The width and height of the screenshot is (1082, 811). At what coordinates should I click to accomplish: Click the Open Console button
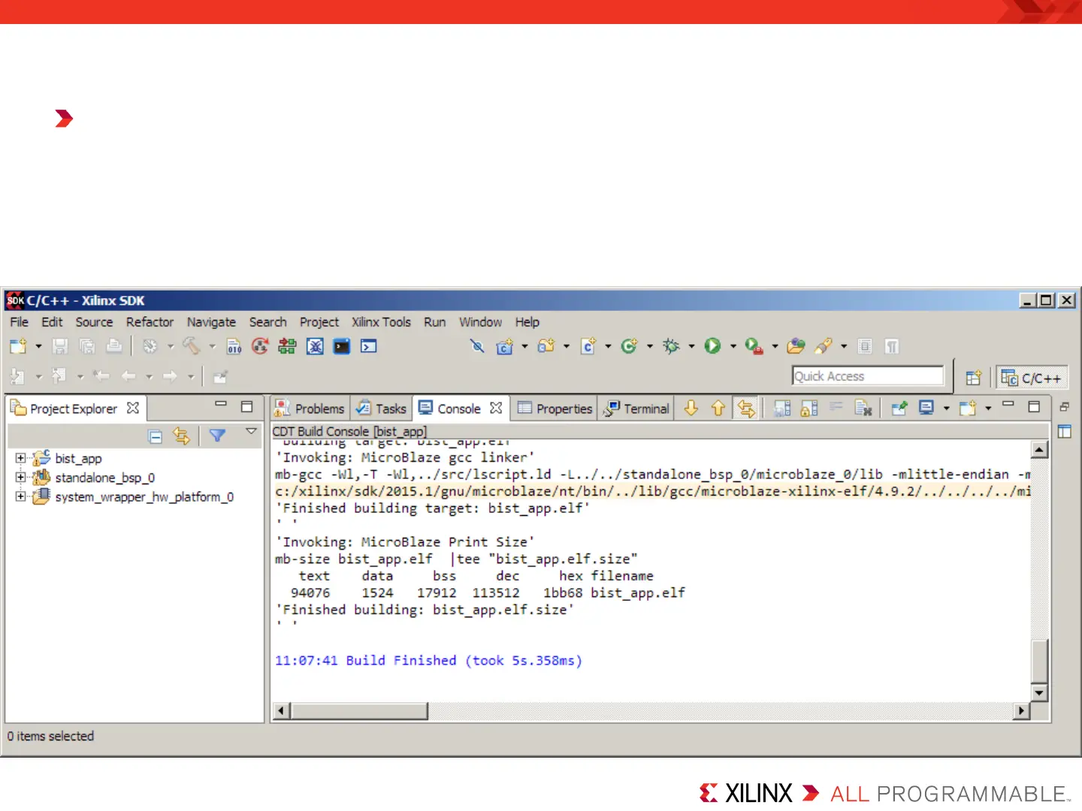tap(968, 408)
